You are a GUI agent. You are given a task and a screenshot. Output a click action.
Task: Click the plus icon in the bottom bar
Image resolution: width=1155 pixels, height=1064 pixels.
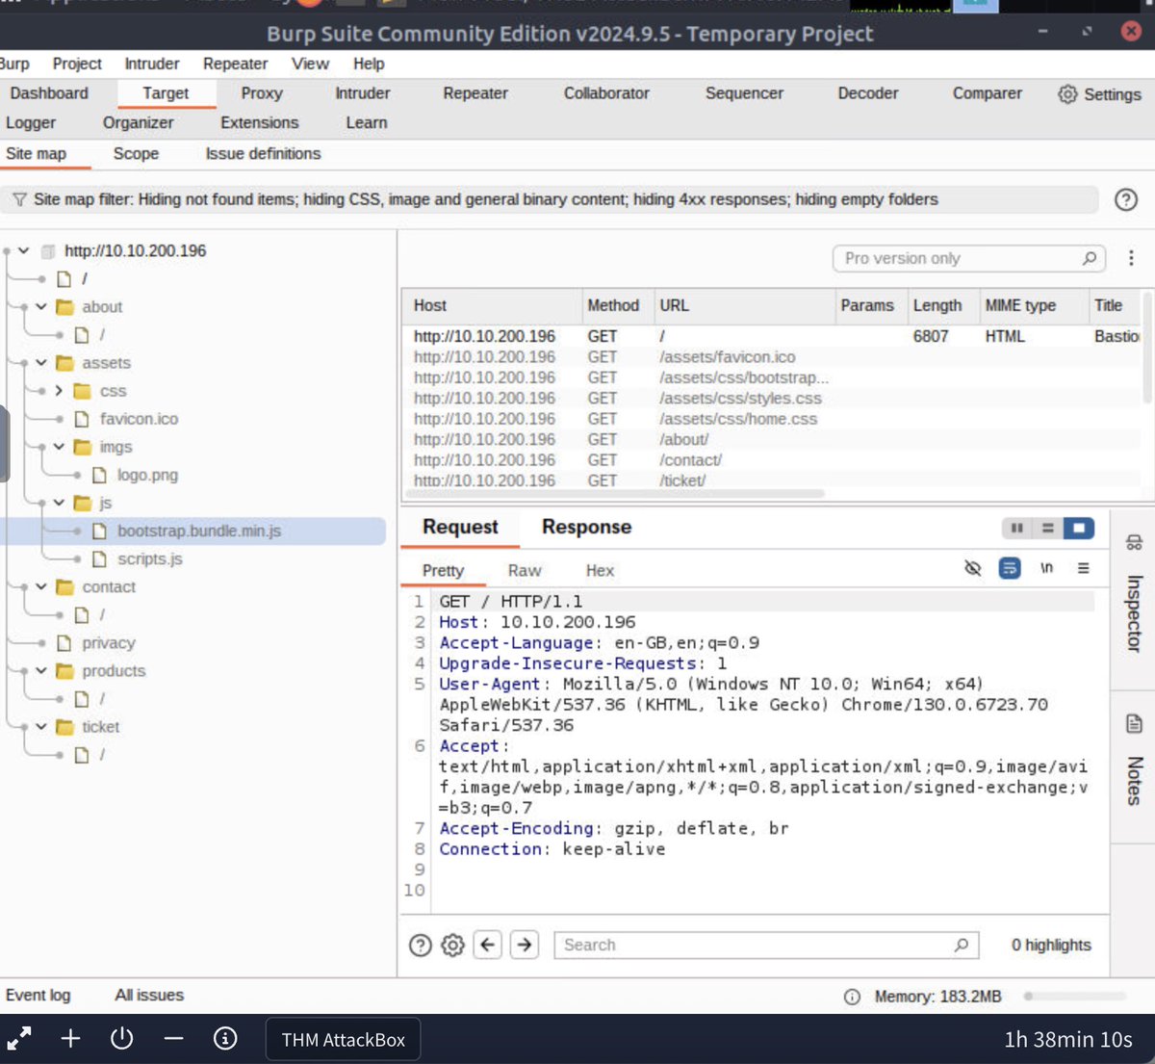point(70,1039)
